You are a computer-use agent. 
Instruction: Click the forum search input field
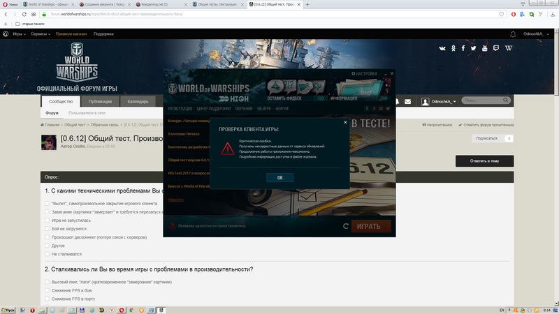[x=482, y=100]
